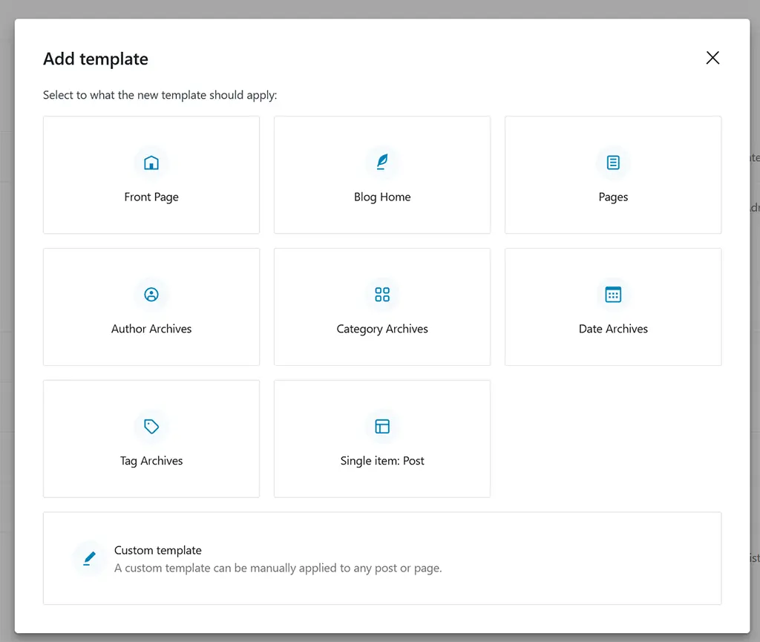Select the Date Archives text label

pos(613,329)
